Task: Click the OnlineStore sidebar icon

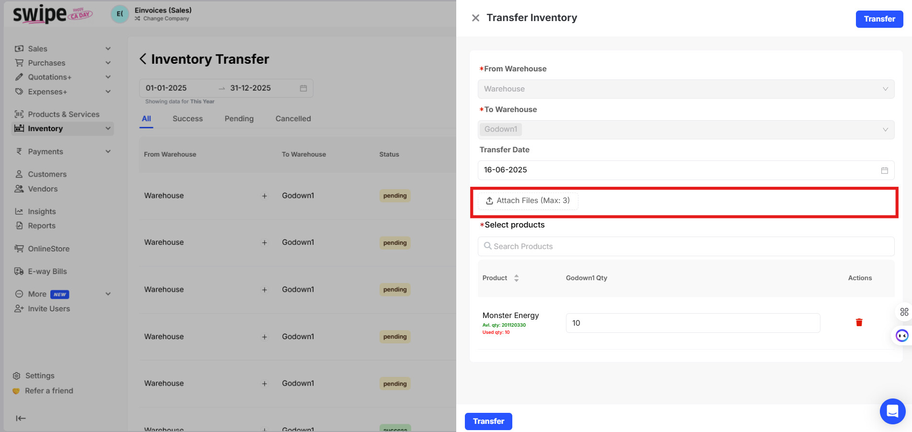Action: pos(19,249)
